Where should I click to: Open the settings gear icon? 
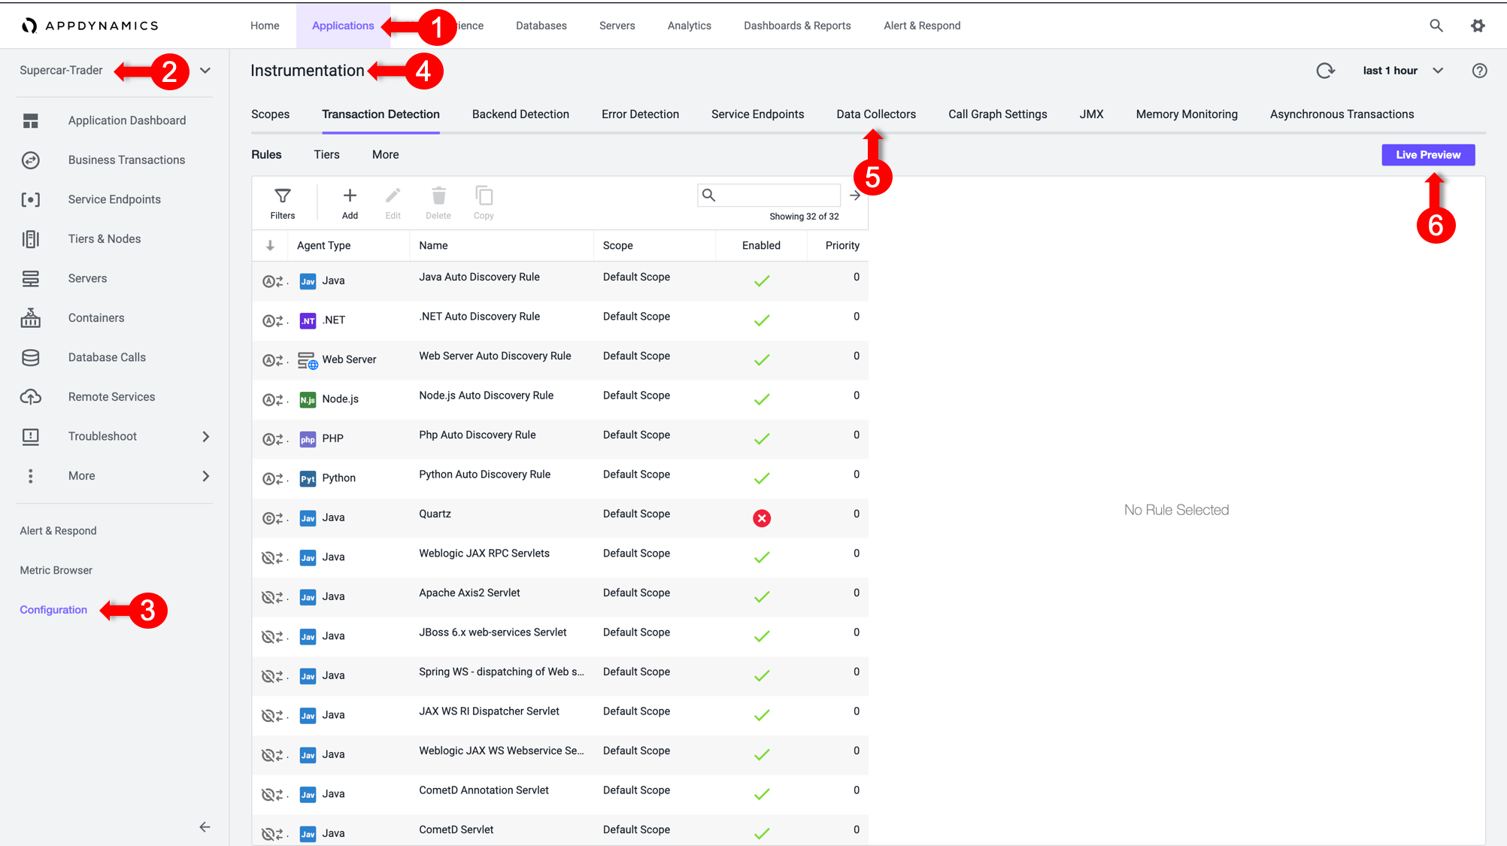[1478, 26]
